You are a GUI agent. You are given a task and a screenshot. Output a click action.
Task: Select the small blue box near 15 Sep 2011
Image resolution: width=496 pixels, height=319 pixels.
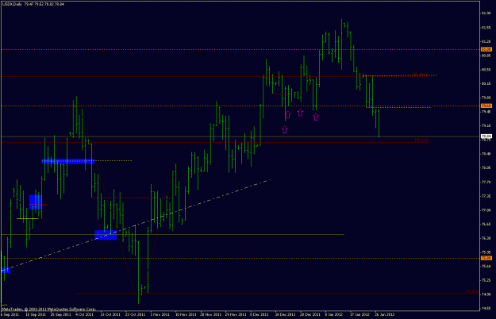(36, 202)
